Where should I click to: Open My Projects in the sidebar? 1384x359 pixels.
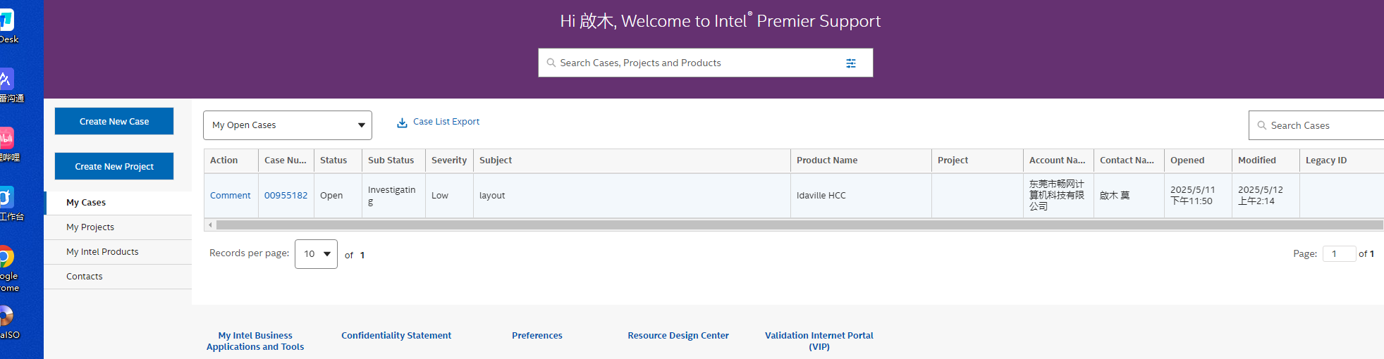point(118,227)
